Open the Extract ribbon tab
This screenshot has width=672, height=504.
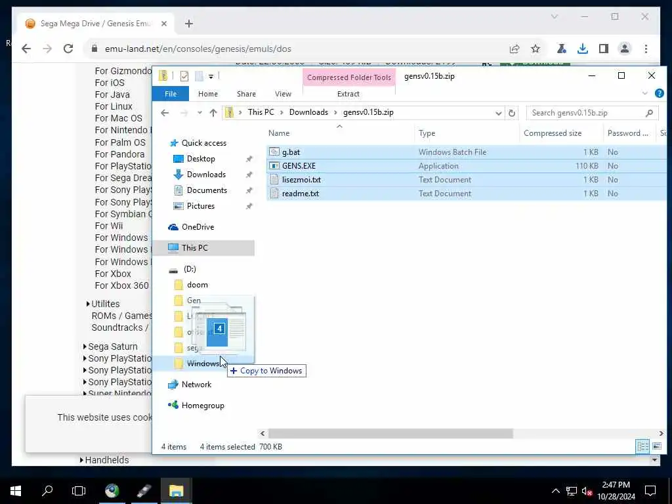348,94
